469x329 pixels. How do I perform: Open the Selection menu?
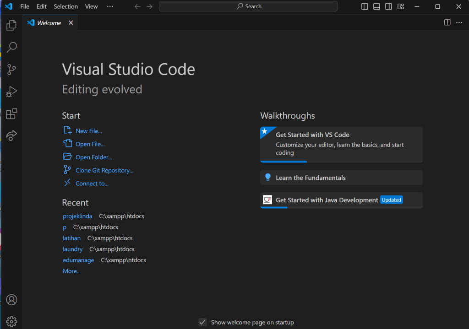pyautogui.click(x=65, y=6)
